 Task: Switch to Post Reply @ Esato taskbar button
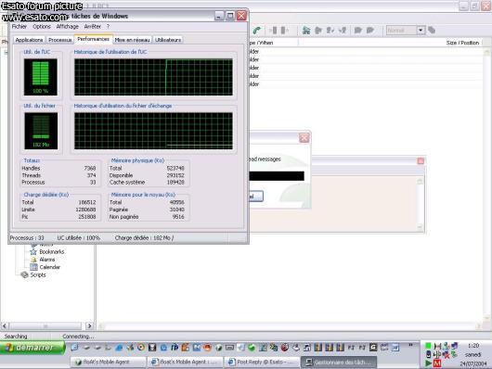click(x=262, y=362)
